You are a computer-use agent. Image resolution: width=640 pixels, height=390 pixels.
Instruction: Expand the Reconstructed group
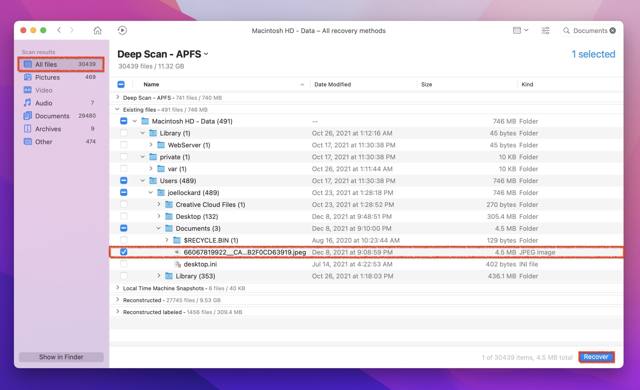(118, 300)
